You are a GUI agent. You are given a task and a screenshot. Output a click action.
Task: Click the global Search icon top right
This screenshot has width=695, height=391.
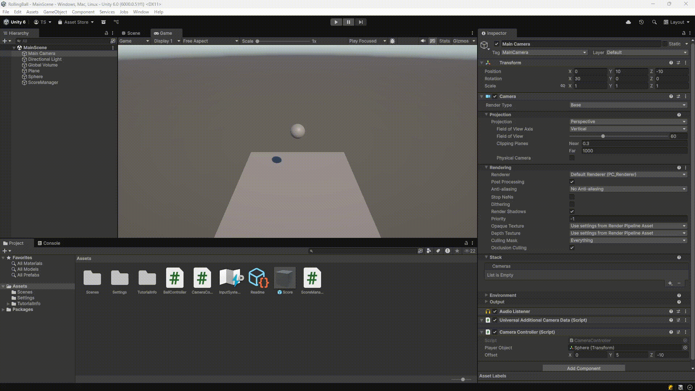click(654, 22)
